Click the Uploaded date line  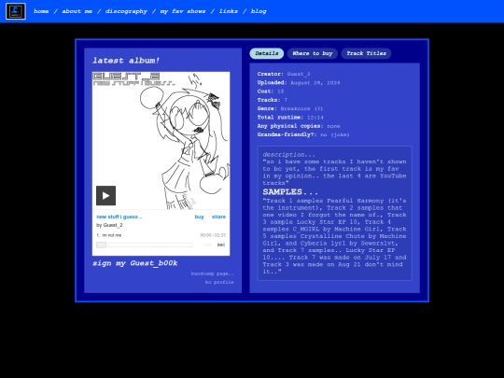(x=299, y=83)
